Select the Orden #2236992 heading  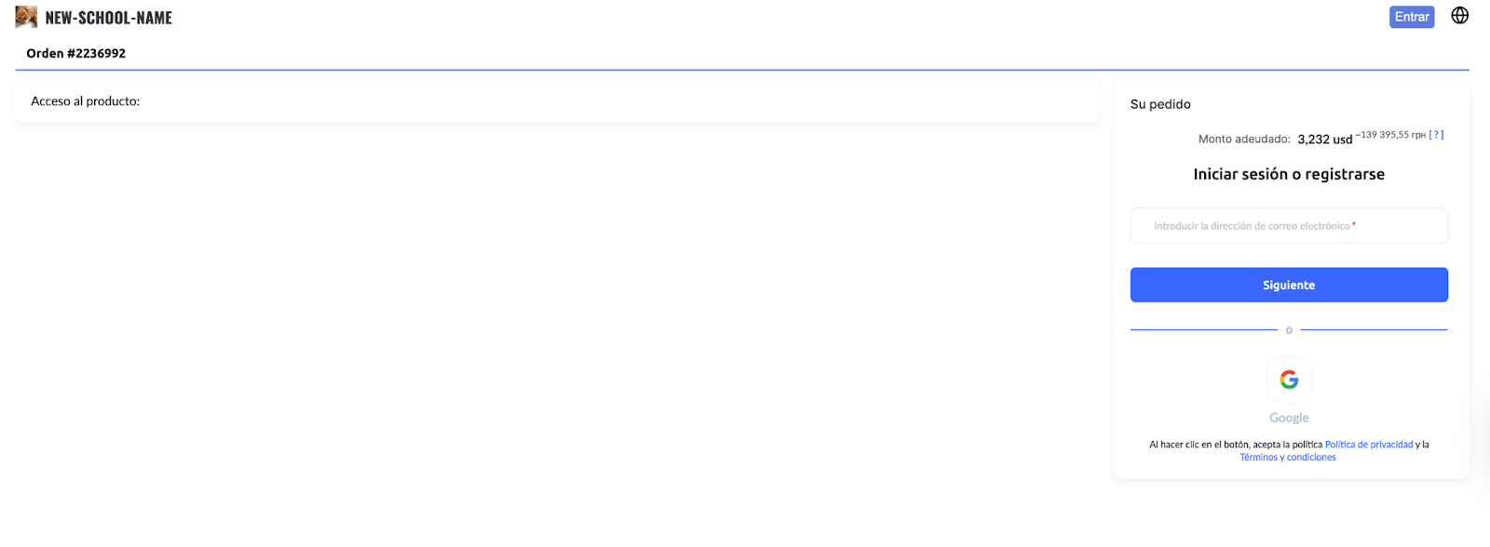click(x=75, y=53)
